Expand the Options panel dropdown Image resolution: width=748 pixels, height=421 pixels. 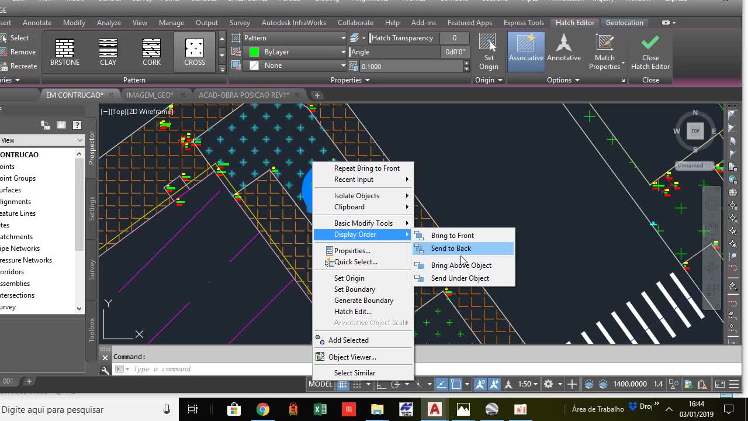563,80
